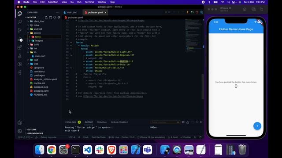Click UTF-8 encoding in status bar
The width and height of the screenshot is (282, 158).
click(x=72, y=137)
